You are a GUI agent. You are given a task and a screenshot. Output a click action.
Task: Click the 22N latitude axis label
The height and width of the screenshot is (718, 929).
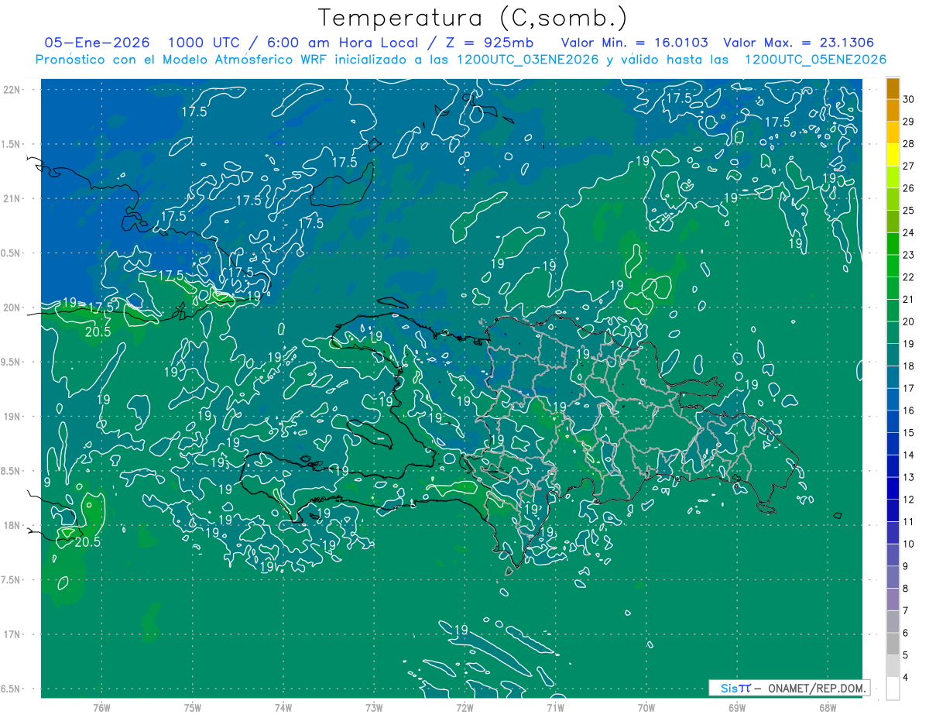12,90
